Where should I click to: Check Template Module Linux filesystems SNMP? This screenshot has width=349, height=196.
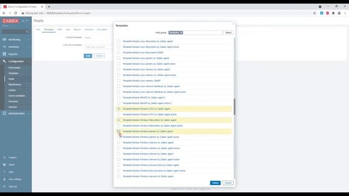(119, 52)
